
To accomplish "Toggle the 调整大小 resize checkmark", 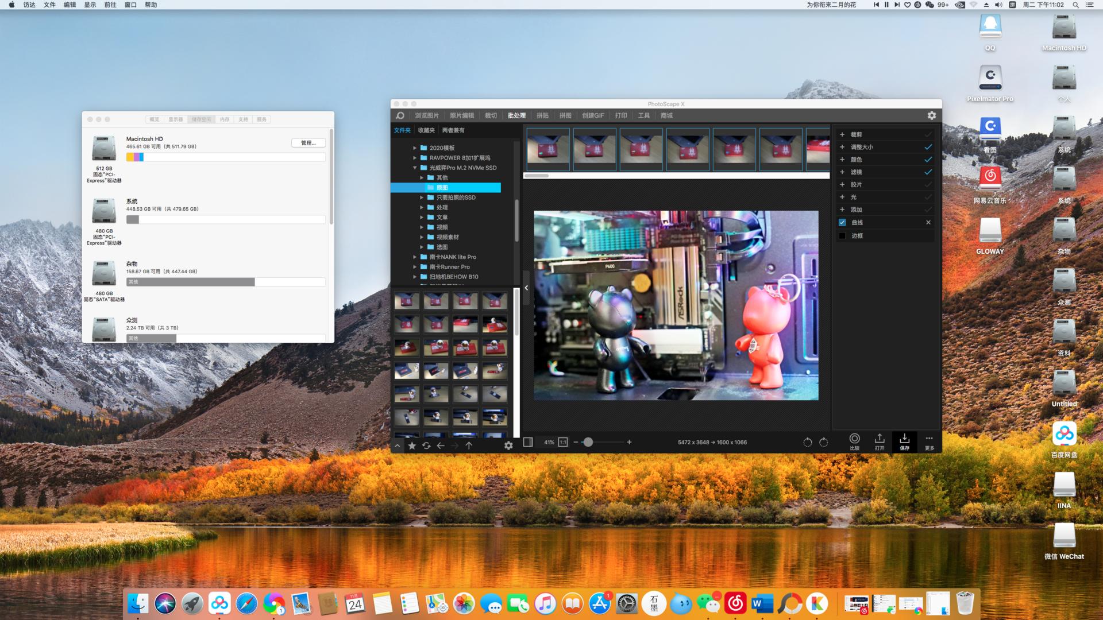I will (928, 147).
